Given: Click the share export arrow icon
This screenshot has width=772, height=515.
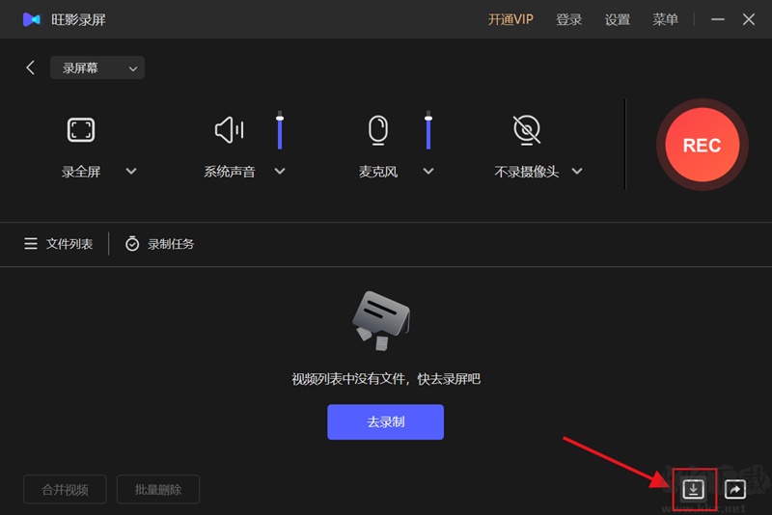Looking at the screenshot, I should click(x=735, y=489).
